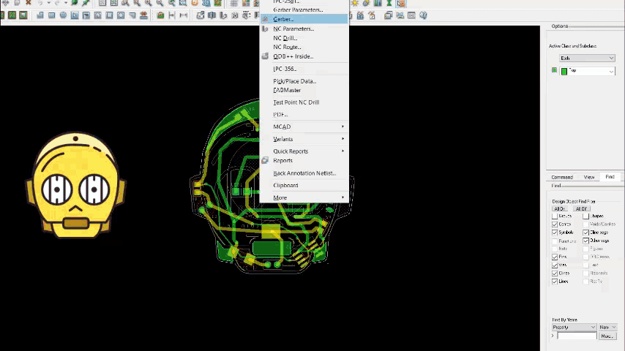Viewport: 625px width, 351px height.
Task: Toggle the grid icon in top toolbar
Action: 234,3
